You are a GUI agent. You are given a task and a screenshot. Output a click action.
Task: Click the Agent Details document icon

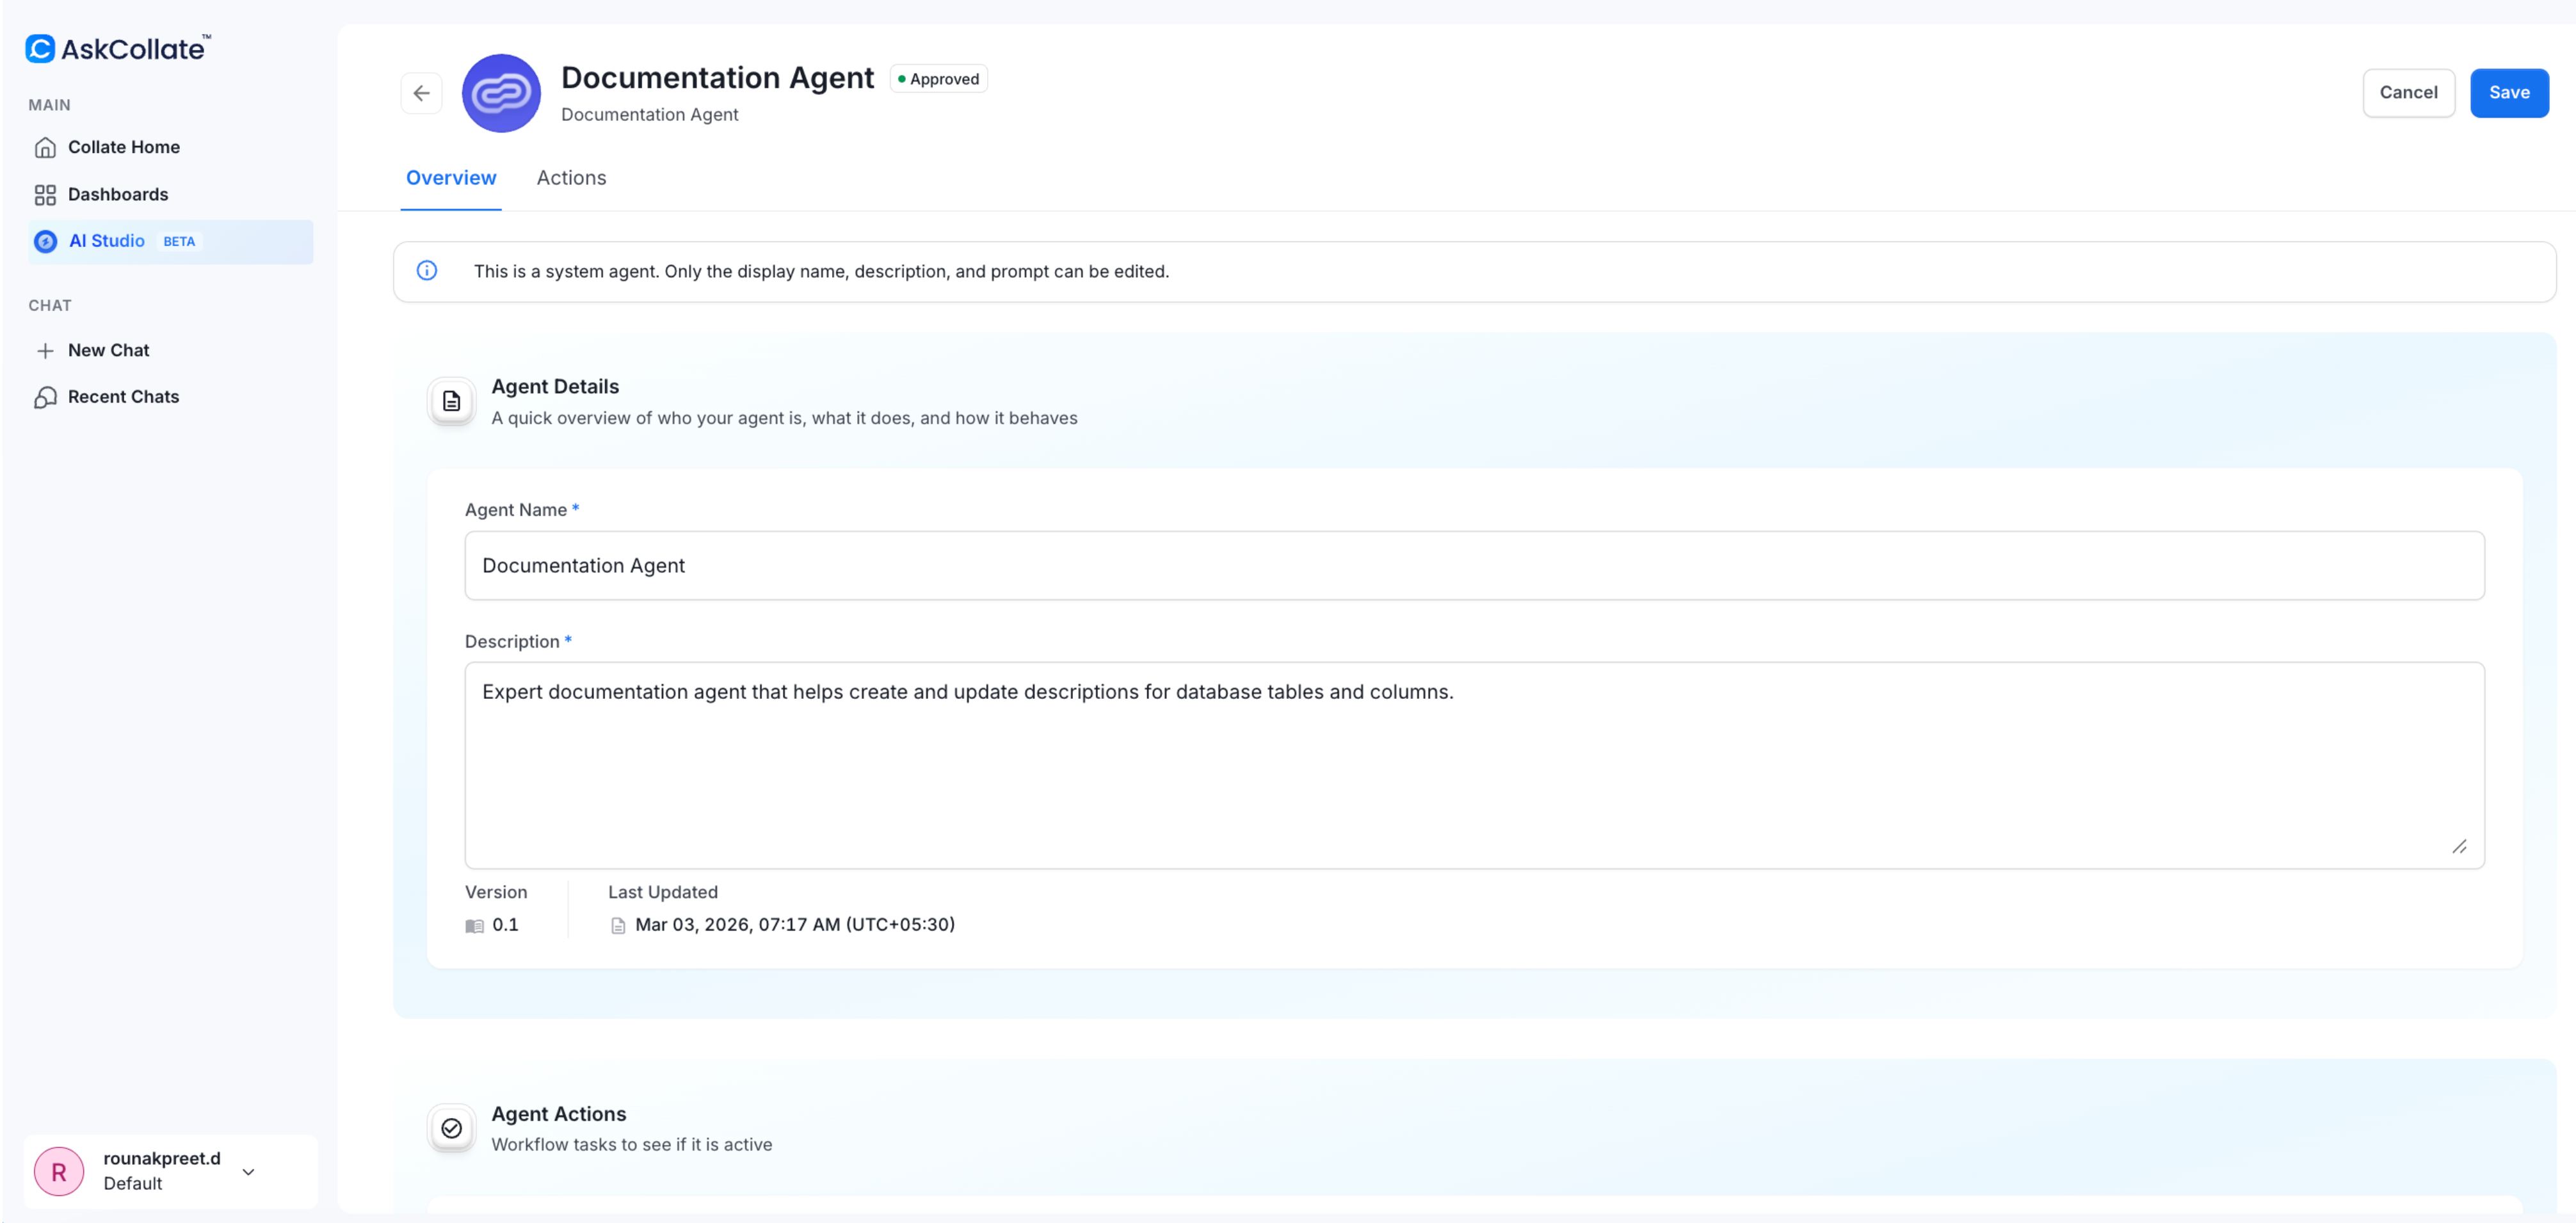[x=450, y=401]
